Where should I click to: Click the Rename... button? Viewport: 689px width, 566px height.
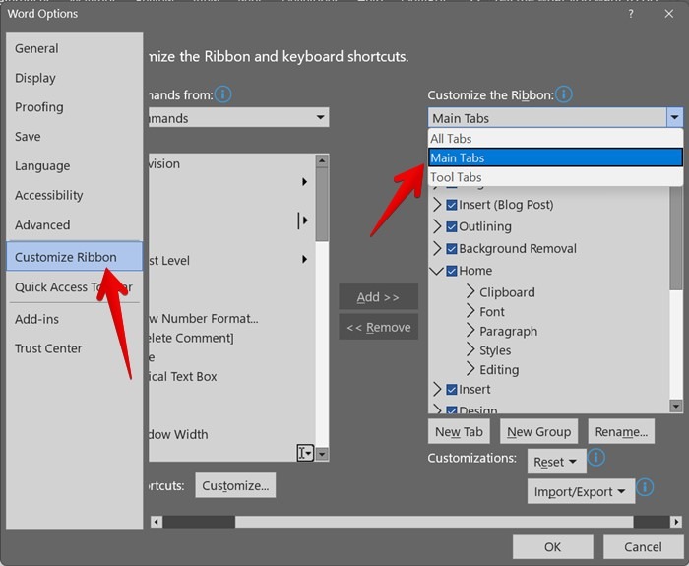coord(621,431)
